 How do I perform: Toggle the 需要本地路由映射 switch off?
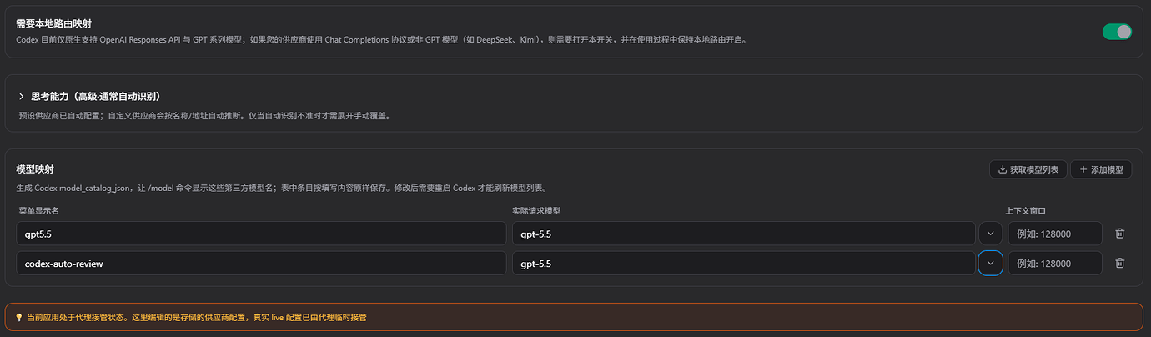pyautogui.click(x=1117, y=32)
